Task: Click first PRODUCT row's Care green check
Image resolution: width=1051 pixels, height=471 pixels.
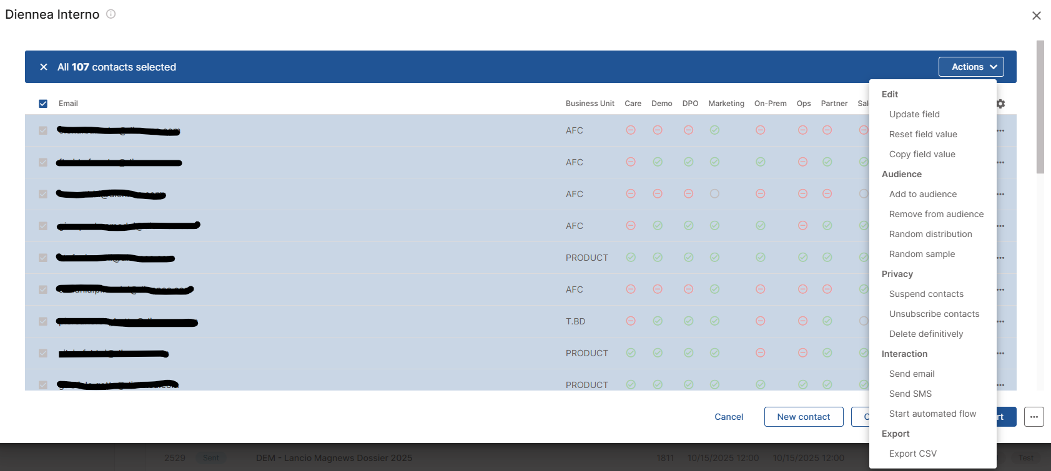Action: pyautogui.click(x=631, y=257)
